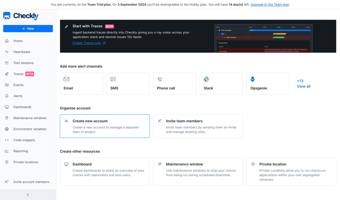Click Upgrade to the Team plan link

click(x=270, y=4)
